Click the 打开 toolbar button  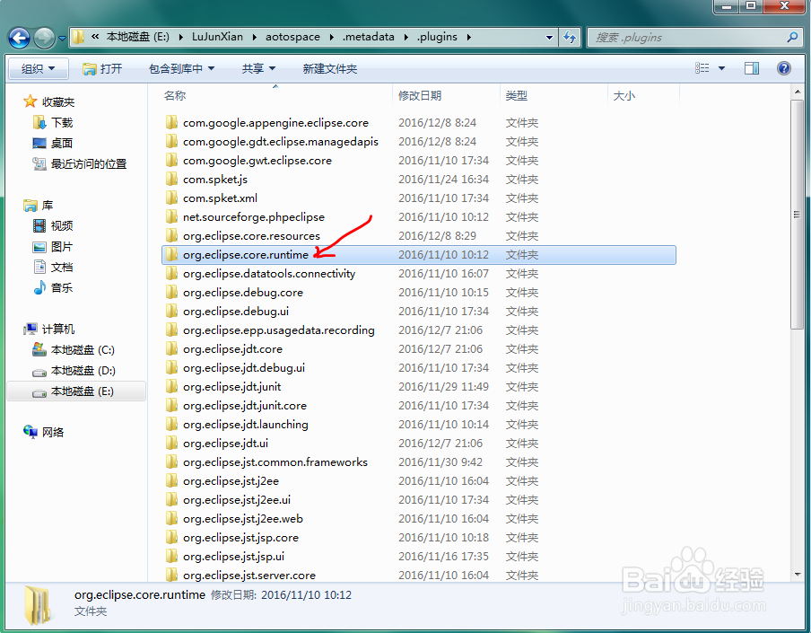tap(102, 69)
